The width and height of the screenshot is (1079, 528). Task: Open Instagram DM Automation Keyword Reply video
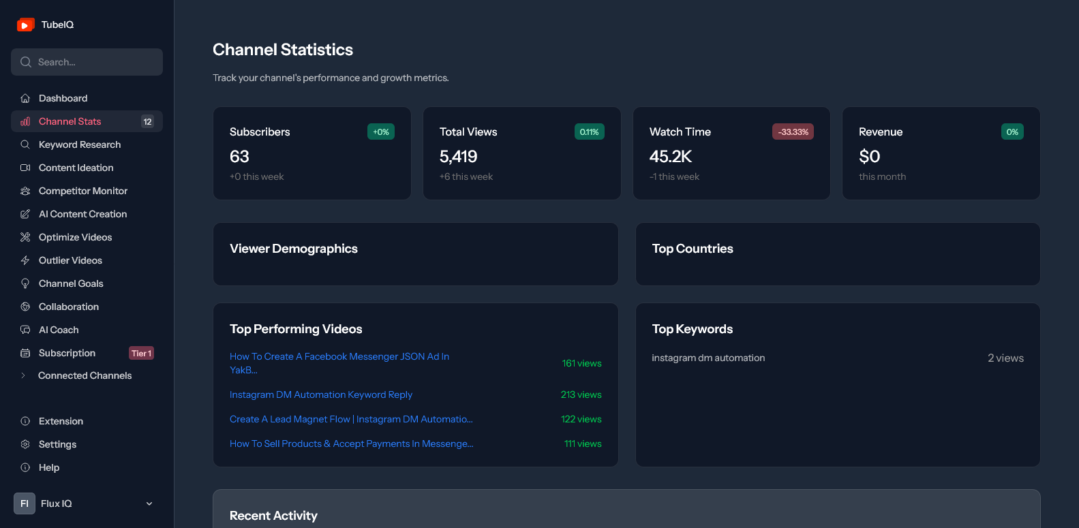(x=321, y=394)
